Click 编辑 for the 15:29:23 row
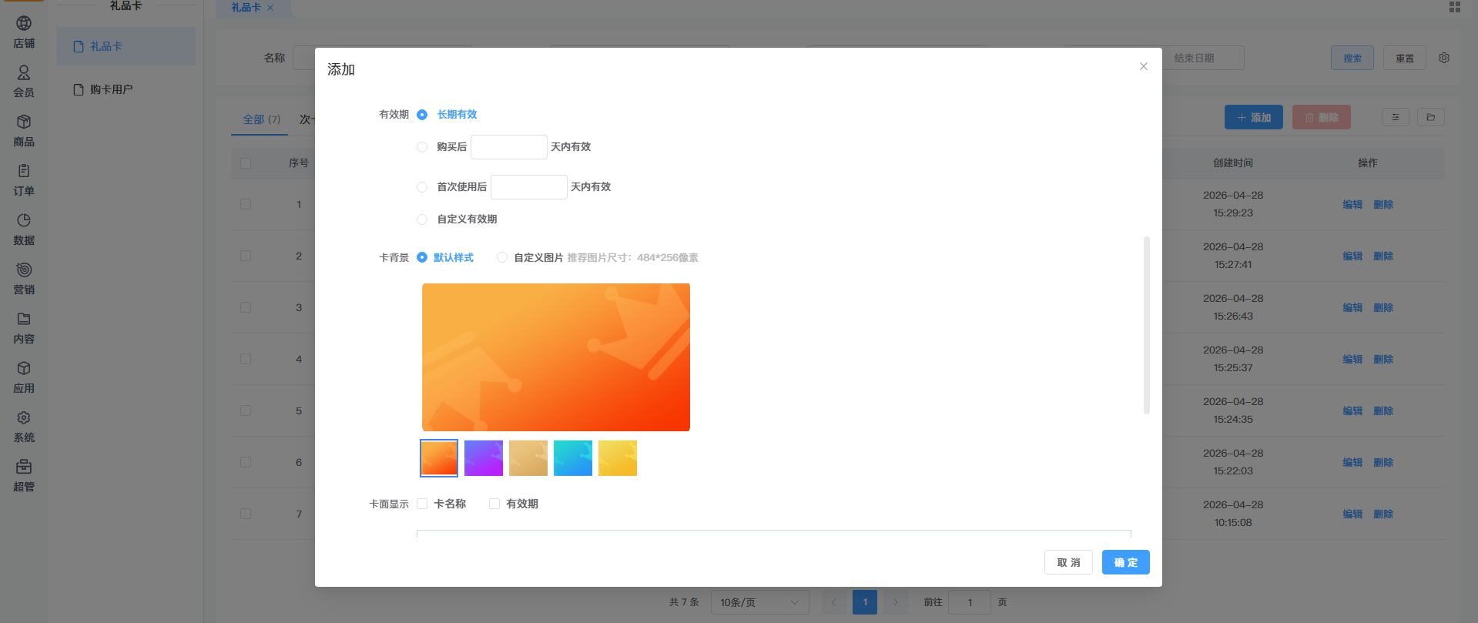 point(1352,204)
